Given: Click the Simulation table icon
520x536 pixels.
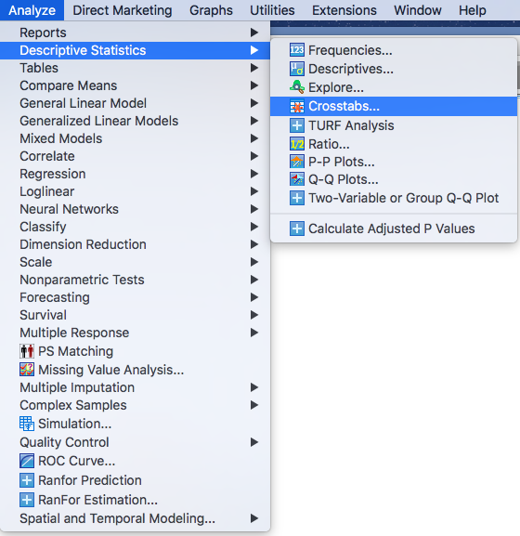Looking at the screenshot, I should [27, 424].
